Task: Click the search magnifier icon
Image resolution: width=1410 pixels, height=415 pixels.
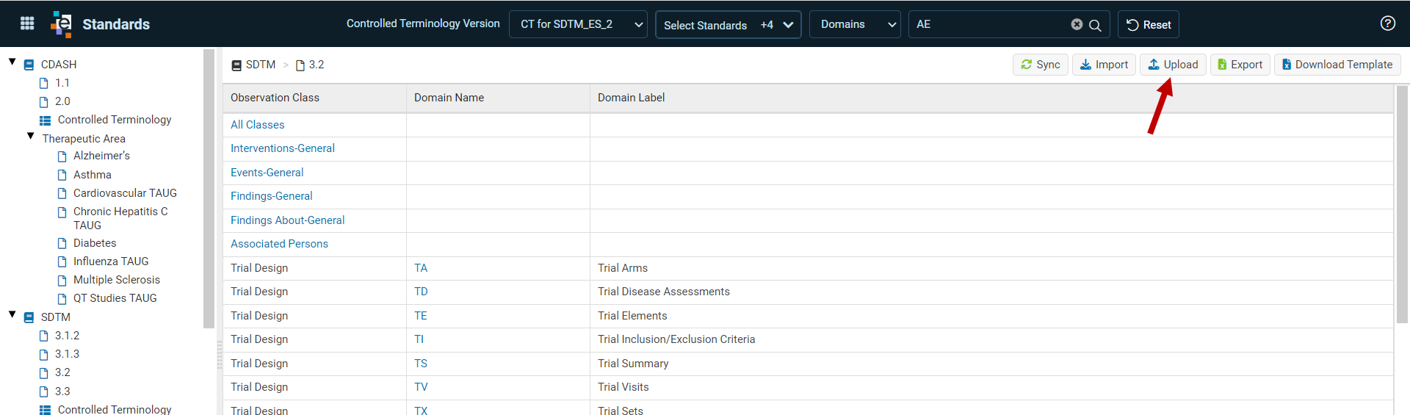Action: 1095,25
